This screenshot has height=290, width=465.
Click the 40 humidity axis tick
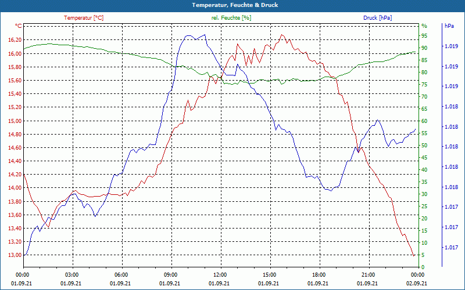[x=424, y=170]
